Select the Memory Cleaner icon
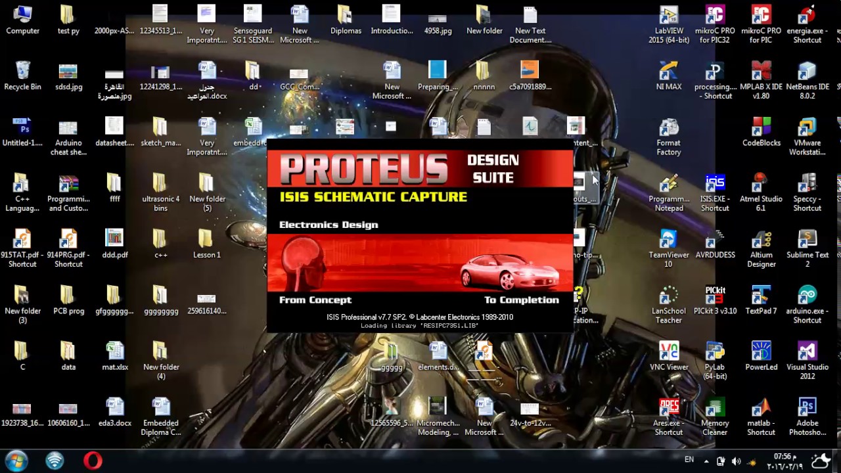This screenshot has height=473, width=841. [715, 417]
